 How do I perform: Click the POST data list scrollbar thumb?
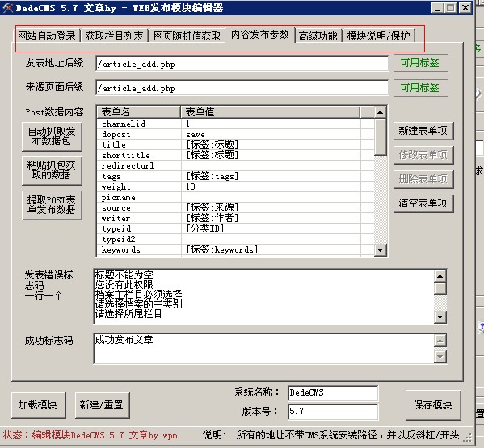pyautogui.click(x=381, y=137)
